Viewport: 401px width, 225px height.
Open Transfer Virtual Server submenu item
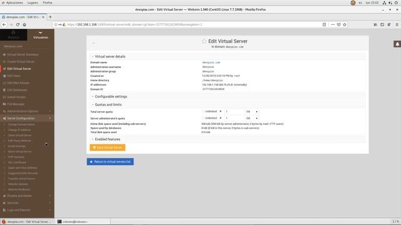pos(21,179)
